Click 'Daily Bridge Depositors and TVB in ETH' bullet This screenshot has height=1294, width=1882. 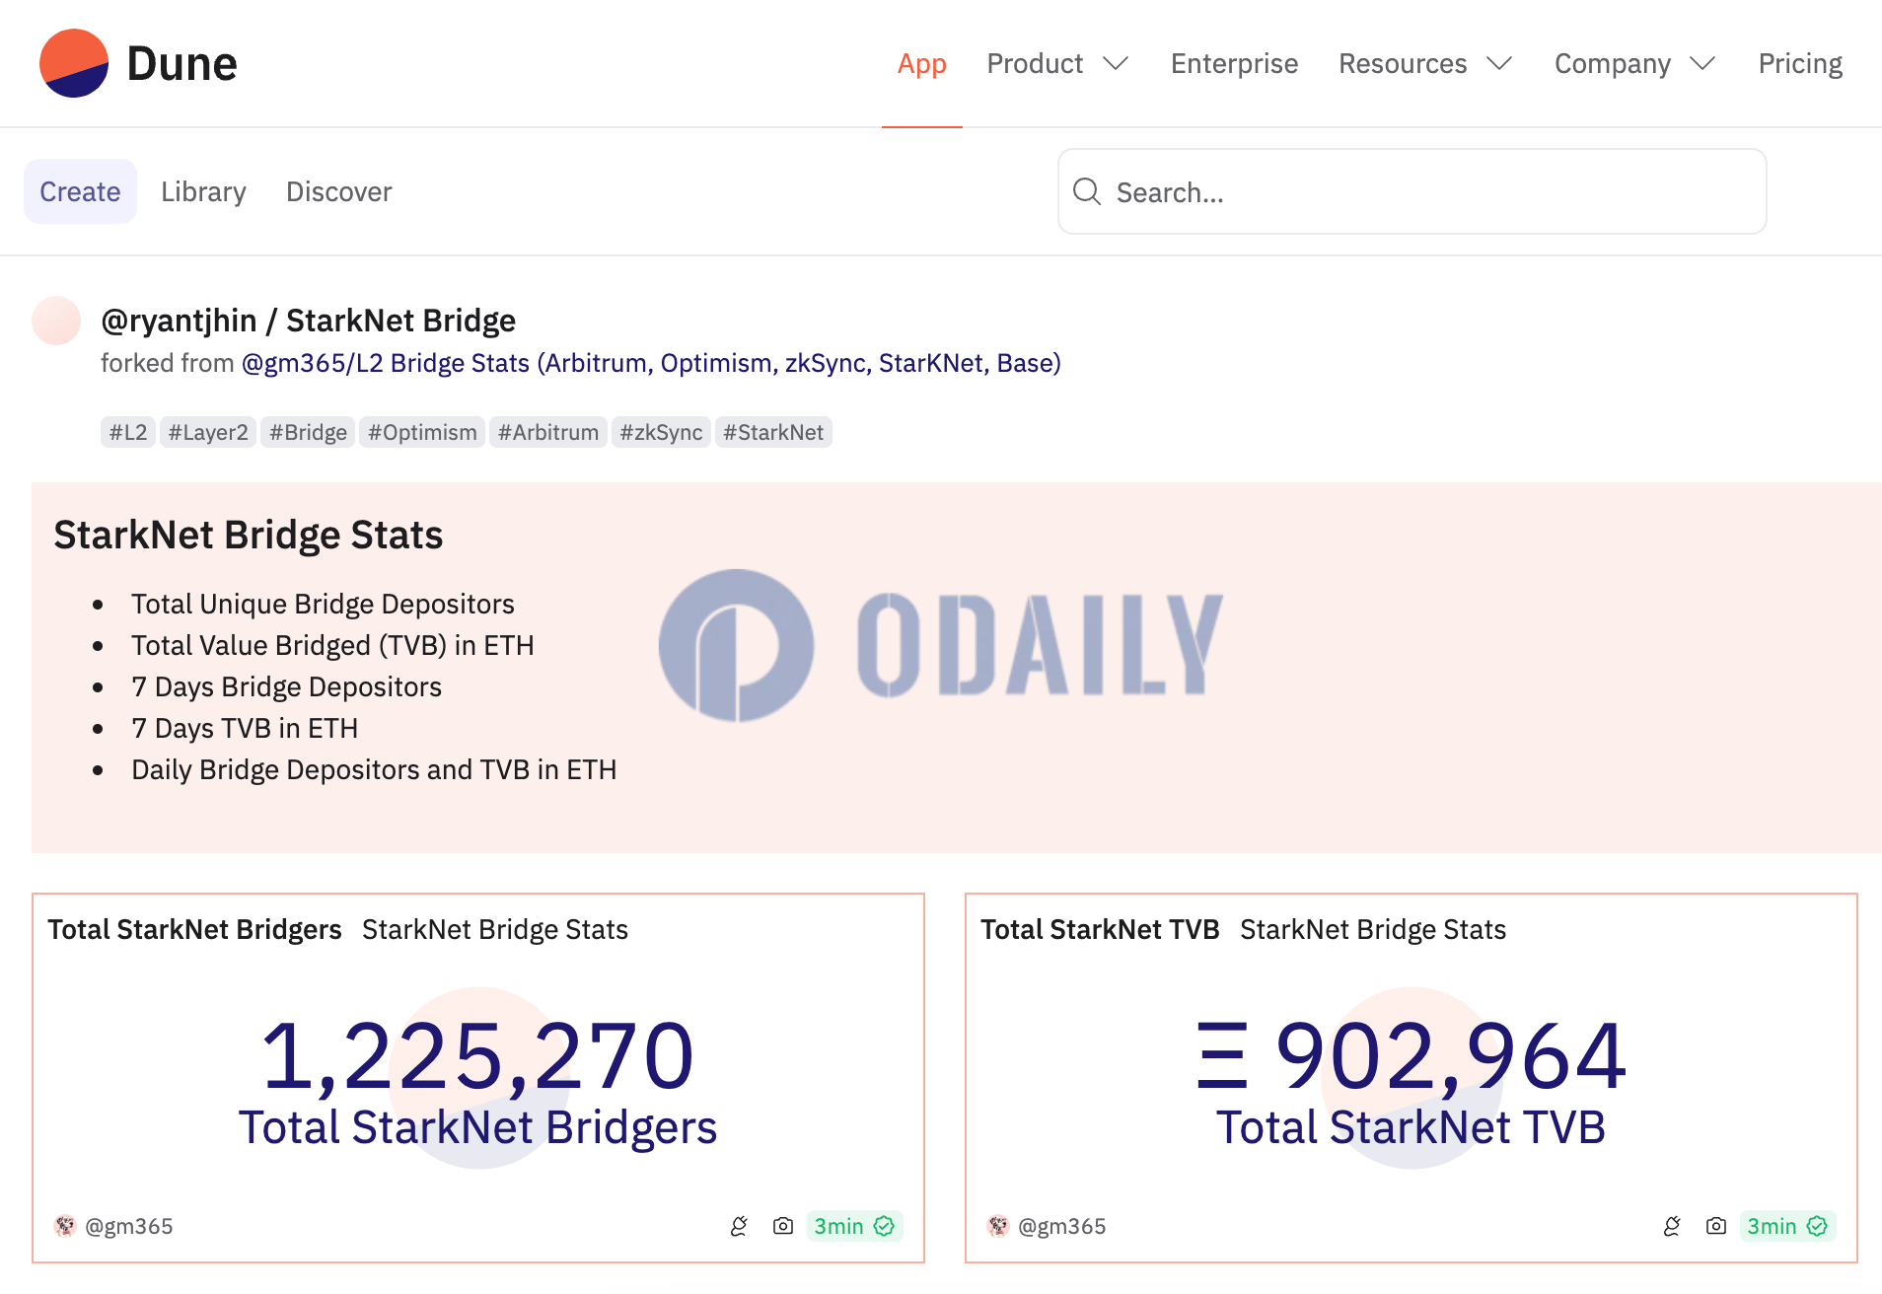374,769
